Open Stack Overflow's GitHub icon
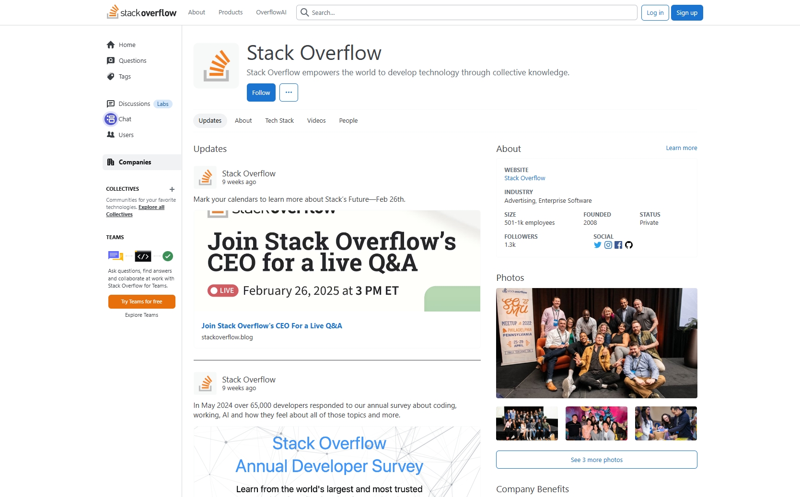This screenshot has width=800, height=497. coord(629,245)
